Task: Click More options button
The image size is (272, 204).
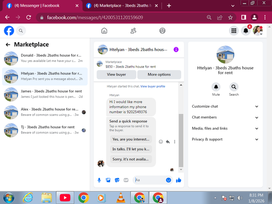Action: pos(159,75)
